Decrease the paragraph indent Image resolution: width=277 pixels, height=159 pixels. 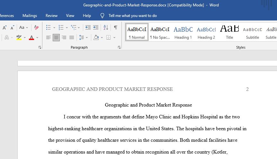88,28
